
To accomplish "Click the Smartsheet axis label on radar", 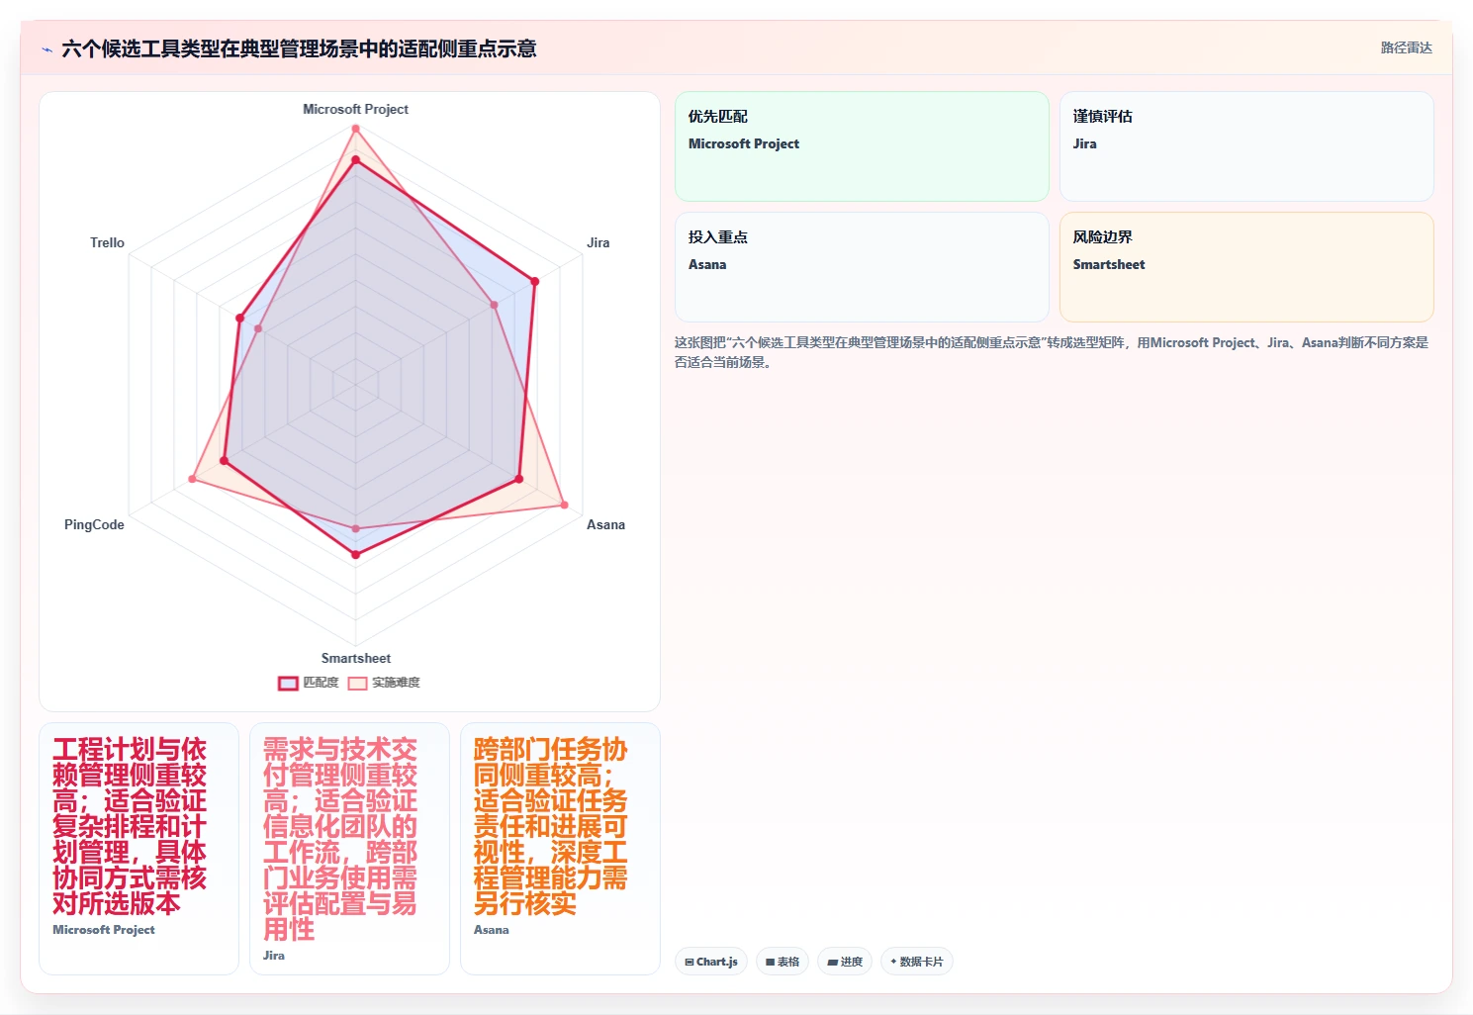I will pyautogui.click(x=356, y=658).
